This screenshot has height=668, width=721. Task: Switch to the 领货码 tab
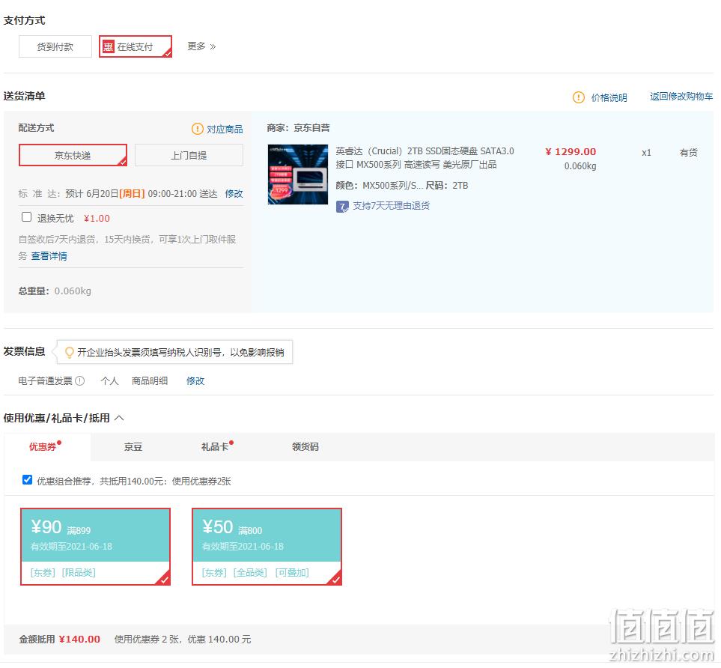(x=305, y=447)
